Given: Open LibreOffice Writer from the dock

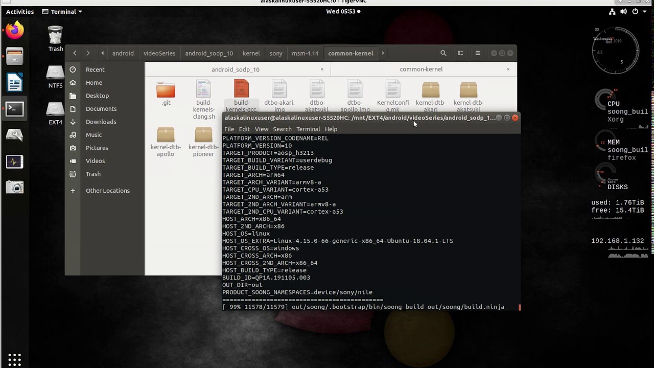Looking at the screenshot, I should (14, 82).
